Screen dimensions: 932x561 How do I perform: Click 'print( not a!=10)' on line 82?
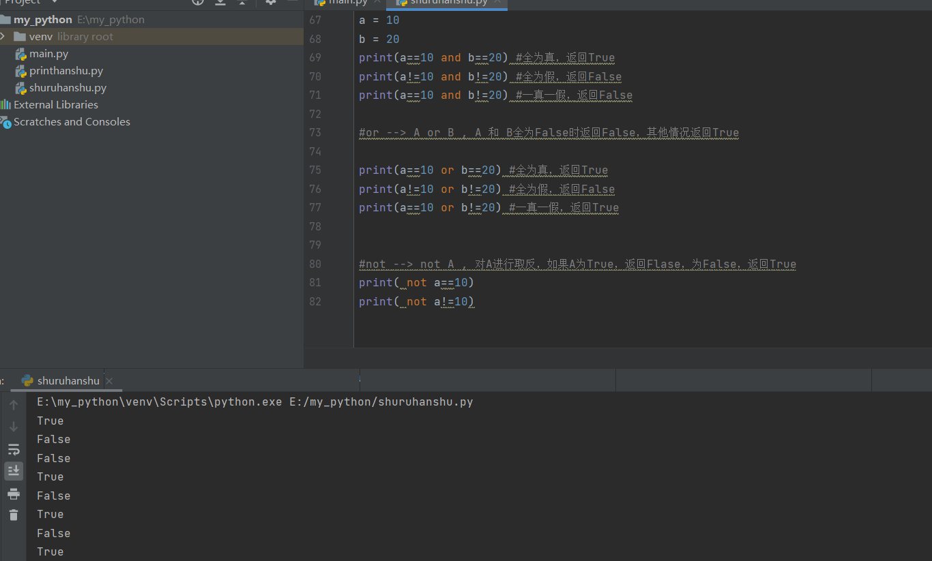[416, 301]
